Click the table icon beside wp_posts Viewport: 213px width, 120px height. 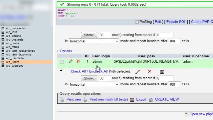[x=3, y=43]
